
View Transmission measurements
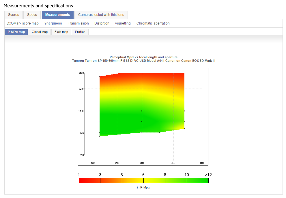[x=78, y=23]
